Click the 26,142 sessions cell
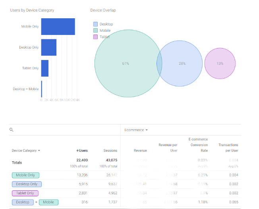 pyautogui.click(x=112, y=175)
